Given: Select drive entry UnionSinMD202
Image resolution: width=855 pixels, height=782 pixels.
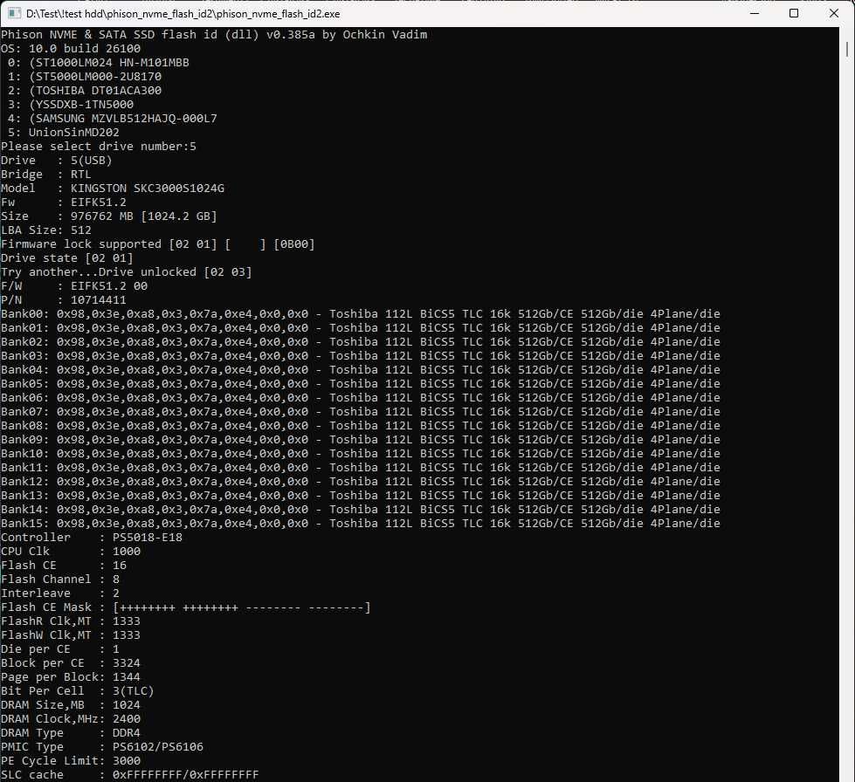Looking at the screenshot, I should (63, 133).
